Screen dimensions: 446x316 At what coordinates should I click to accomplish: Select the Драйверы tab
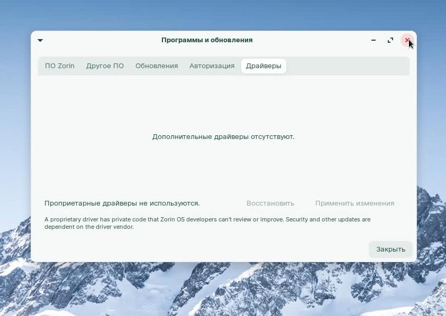pos(263,66)
